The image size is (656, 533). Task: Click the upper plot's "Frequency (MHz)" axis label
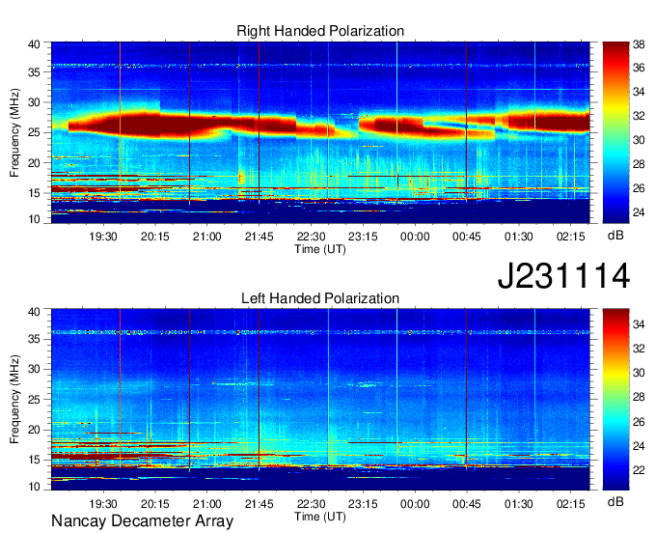click(14, 132)
